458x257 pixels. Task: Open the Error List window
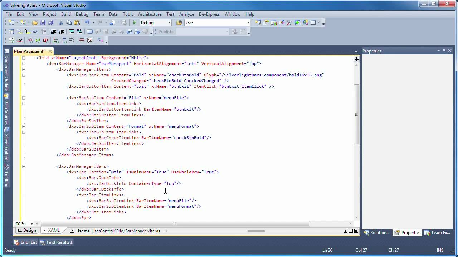point(26,242)
